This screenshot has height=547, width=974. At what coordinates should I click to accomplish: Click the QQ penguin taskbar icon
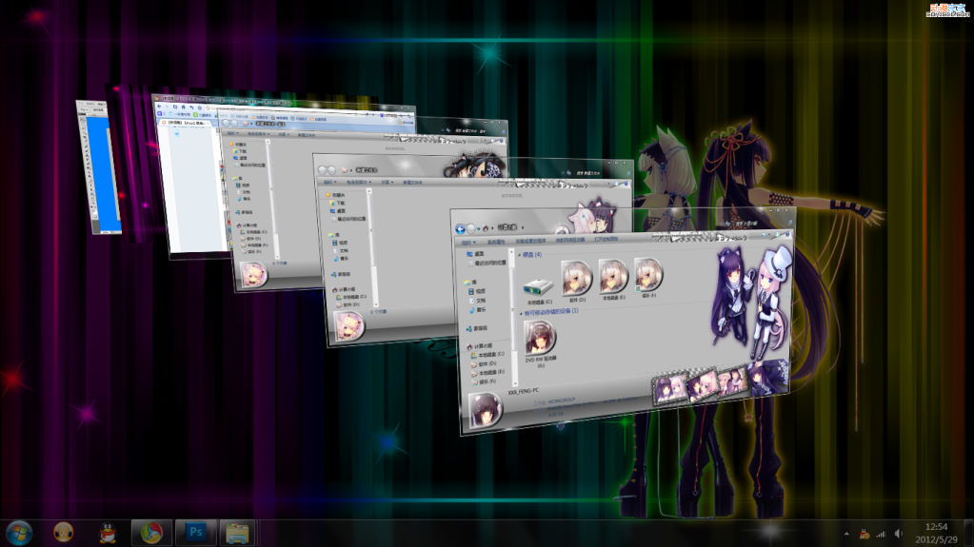tap(108, 532)
